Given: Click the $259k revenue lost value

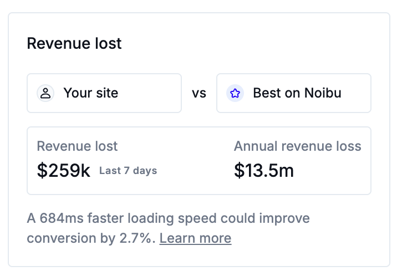Looking at the screenshot, I should 63,171.
